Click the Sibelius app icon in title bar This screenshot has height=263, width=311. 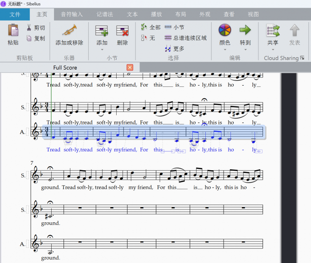click(3, 4)
